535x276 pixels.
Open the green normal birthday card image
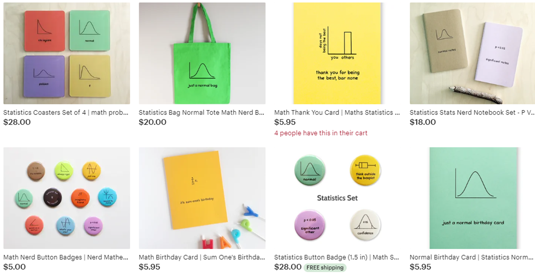coord(472,198)
